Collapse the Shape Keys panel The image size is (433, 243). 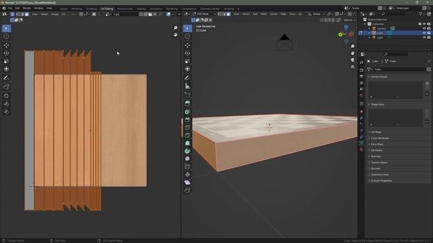(378, 105)
